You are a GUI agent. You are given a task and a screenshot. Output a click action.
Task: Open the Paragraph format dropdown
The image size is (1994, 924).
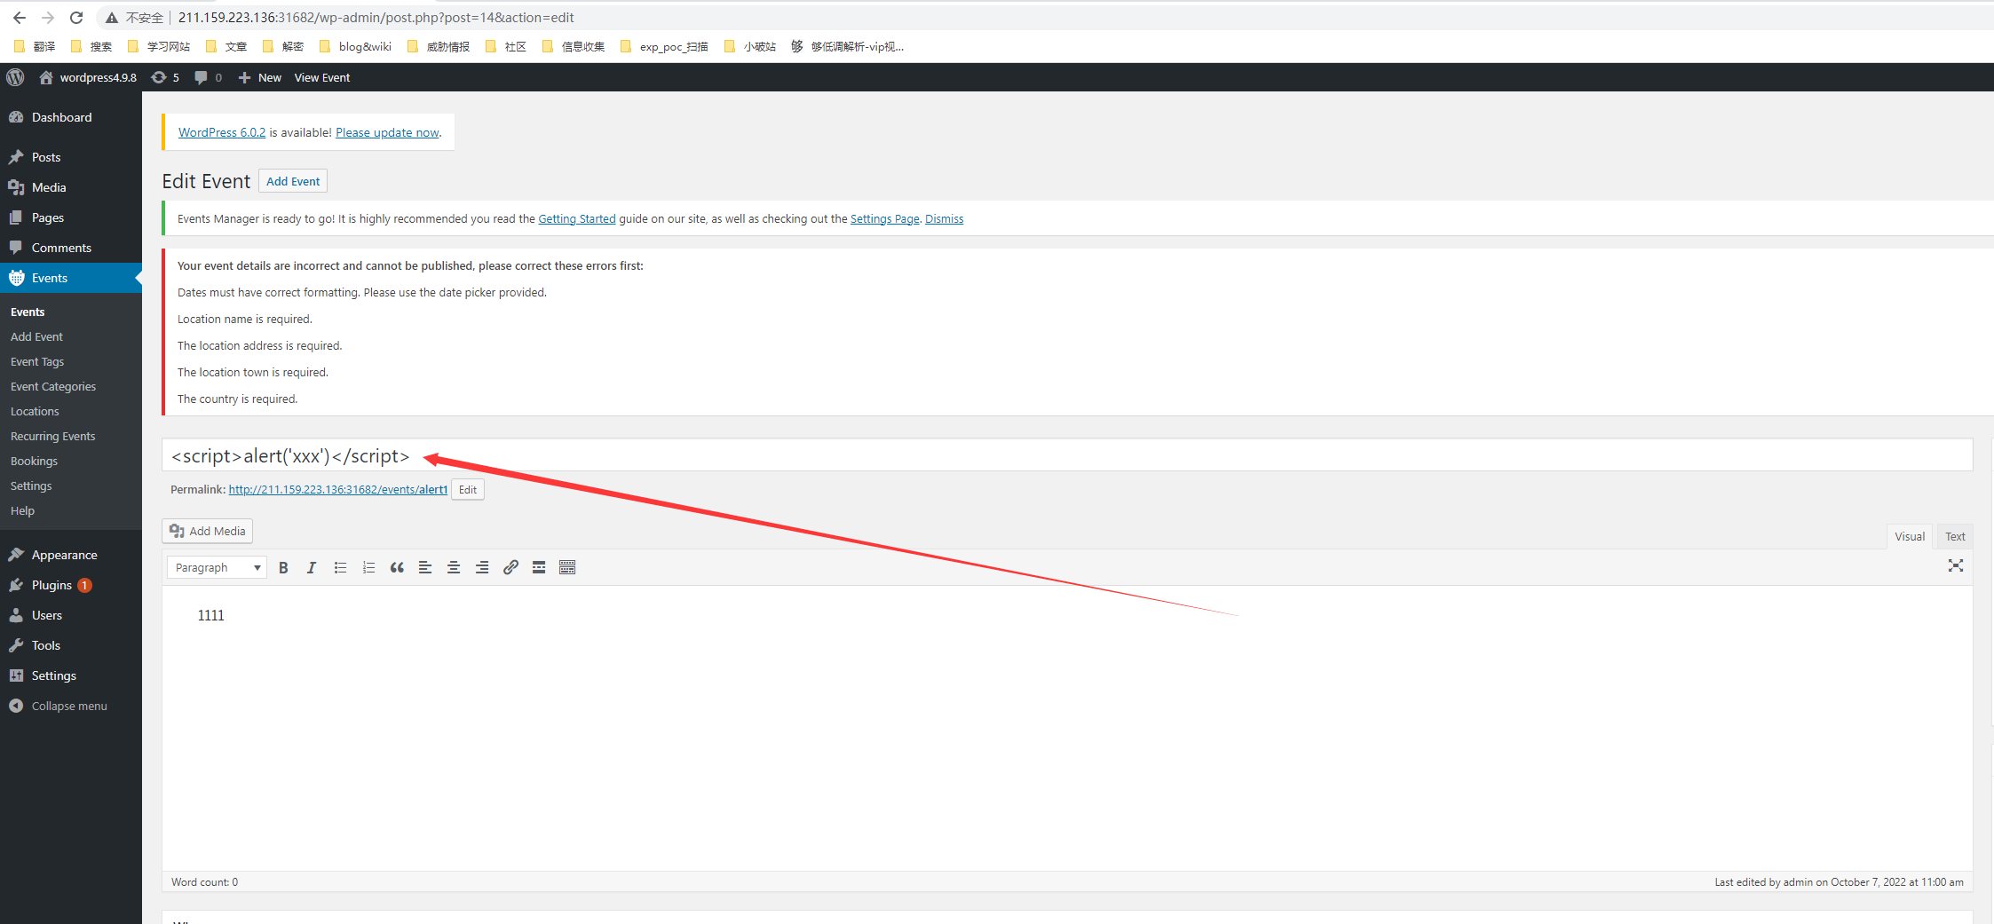click(x=218, y=567)
